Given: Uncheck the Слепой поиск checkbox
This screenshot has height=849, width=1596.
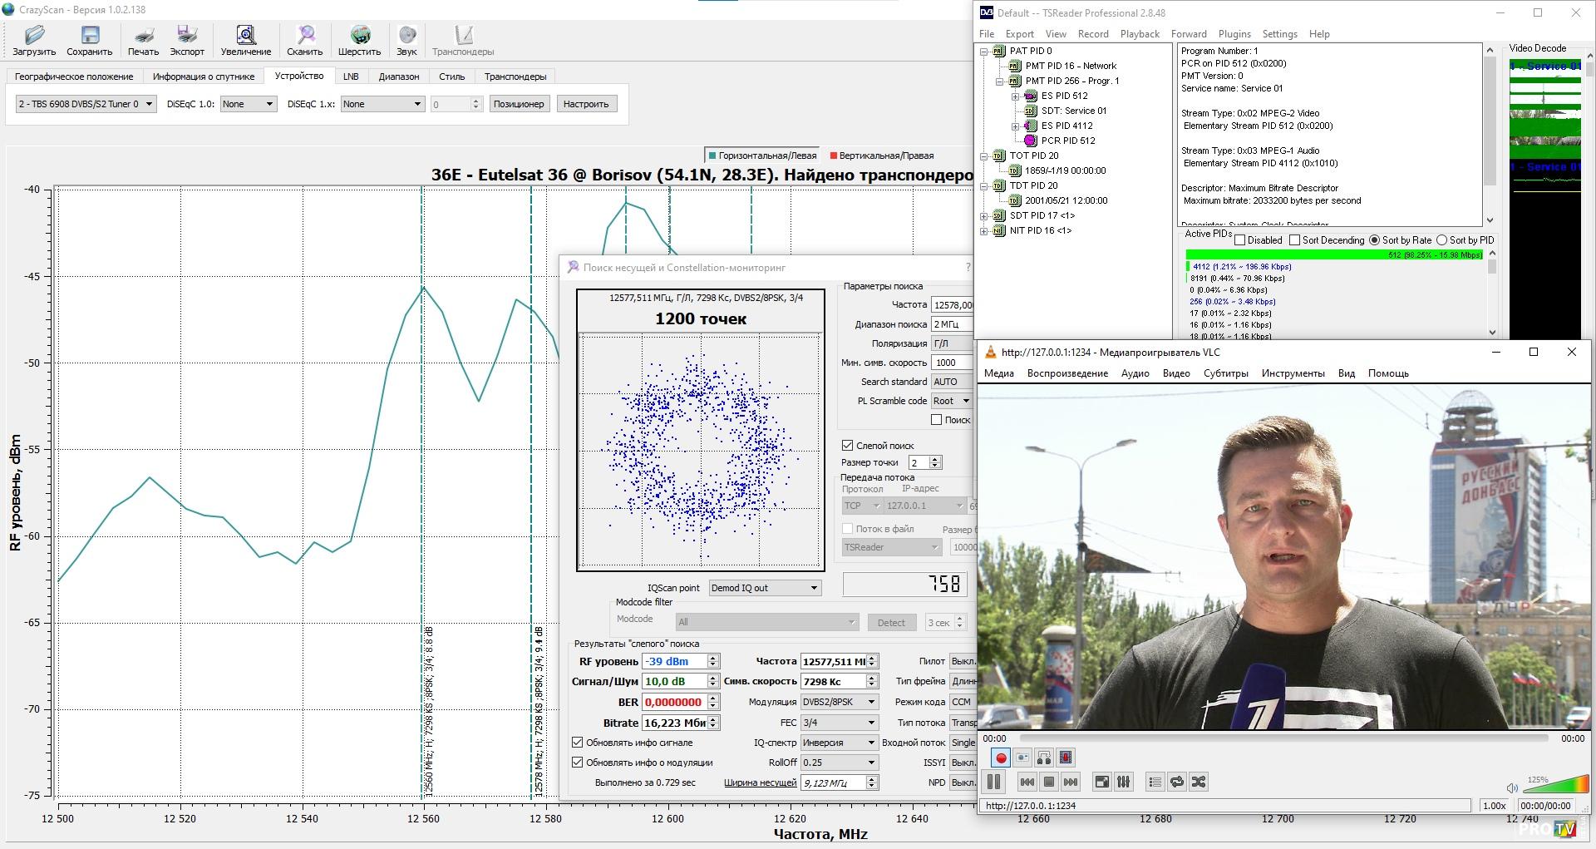Looking at the screenshot, I should (x=848, y=446).
